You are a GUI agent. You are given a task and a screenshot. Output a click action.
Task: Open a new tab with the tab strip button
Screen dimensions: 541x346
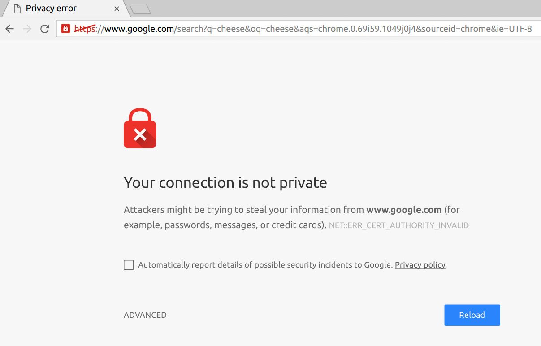[140, 9]
